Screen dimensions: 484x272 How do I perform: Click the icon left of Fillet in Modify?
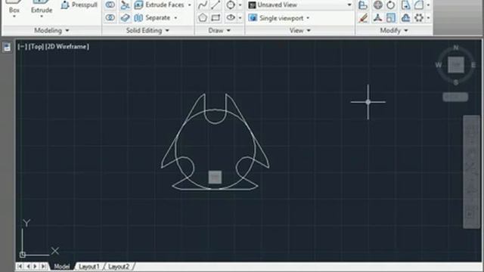pos(405,5)
